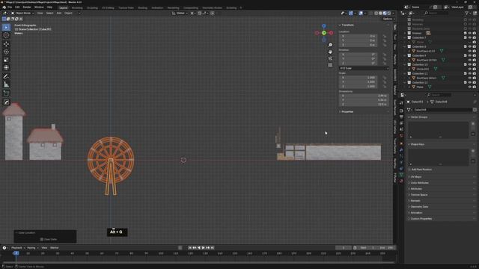The image size is (479, 269).
Task: Open the viewport shading options dropdown arrow
Action: pos(393,13)
